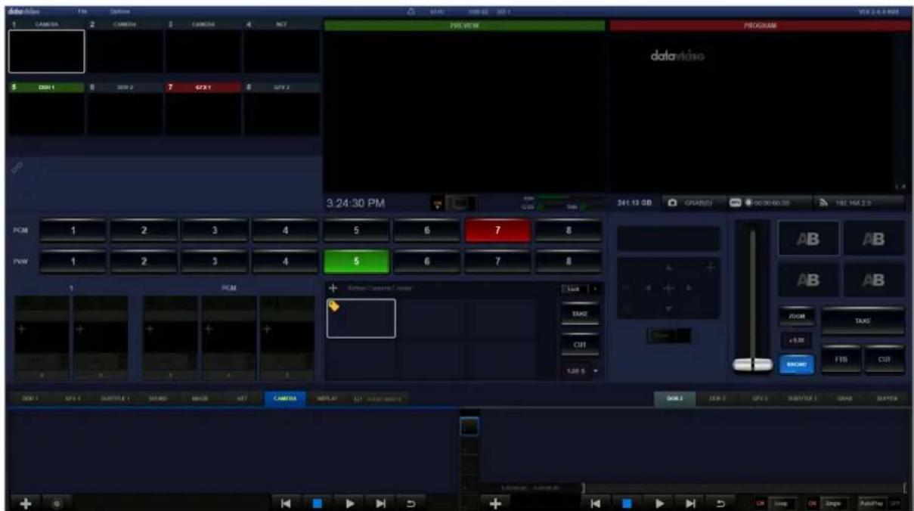Select the top-right AB transition effect
This screenshot has height=511, width=914.
pos(874,239)
